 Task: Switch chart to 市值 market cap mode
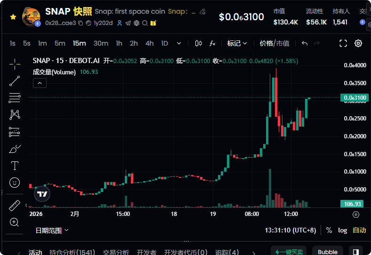[x=283, y=43]
